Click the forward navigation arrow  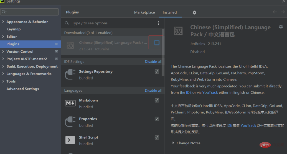[x=283, y=12]
